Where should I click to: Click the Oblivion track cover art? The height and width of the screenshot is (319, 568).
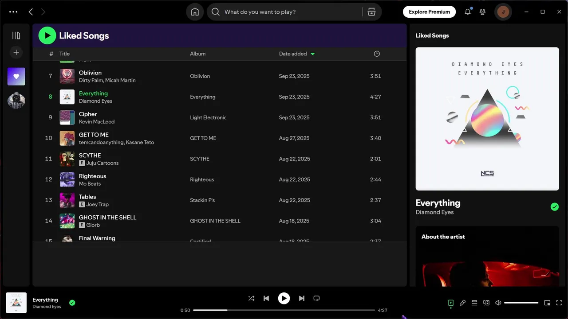click(67, 76)
